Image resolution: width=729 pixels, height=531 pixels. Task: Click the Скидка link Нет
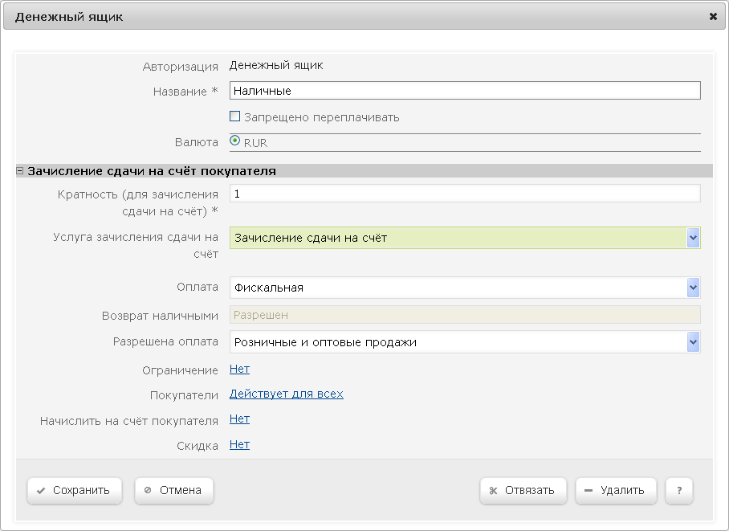click(239, 445)
